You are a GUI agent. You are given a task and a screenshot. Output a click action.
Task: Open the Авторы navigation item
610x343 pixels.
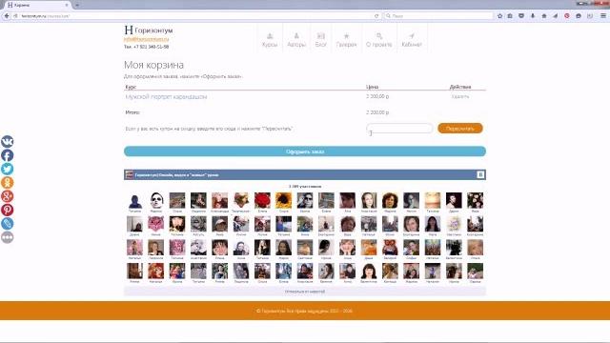pos(296,40)
